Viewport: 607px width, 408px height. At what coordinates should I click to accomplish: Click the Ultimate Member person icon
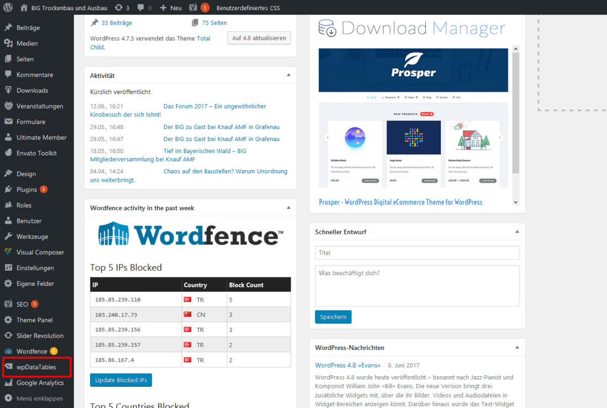tap(8, 137)
